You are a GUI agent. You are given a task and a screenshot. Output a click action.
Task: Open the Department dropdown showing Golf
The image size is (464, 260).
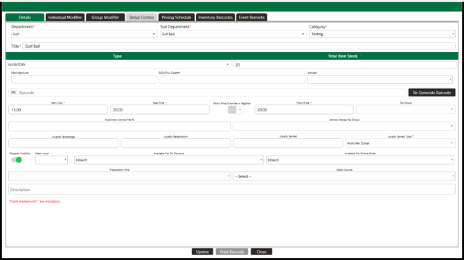84,34
